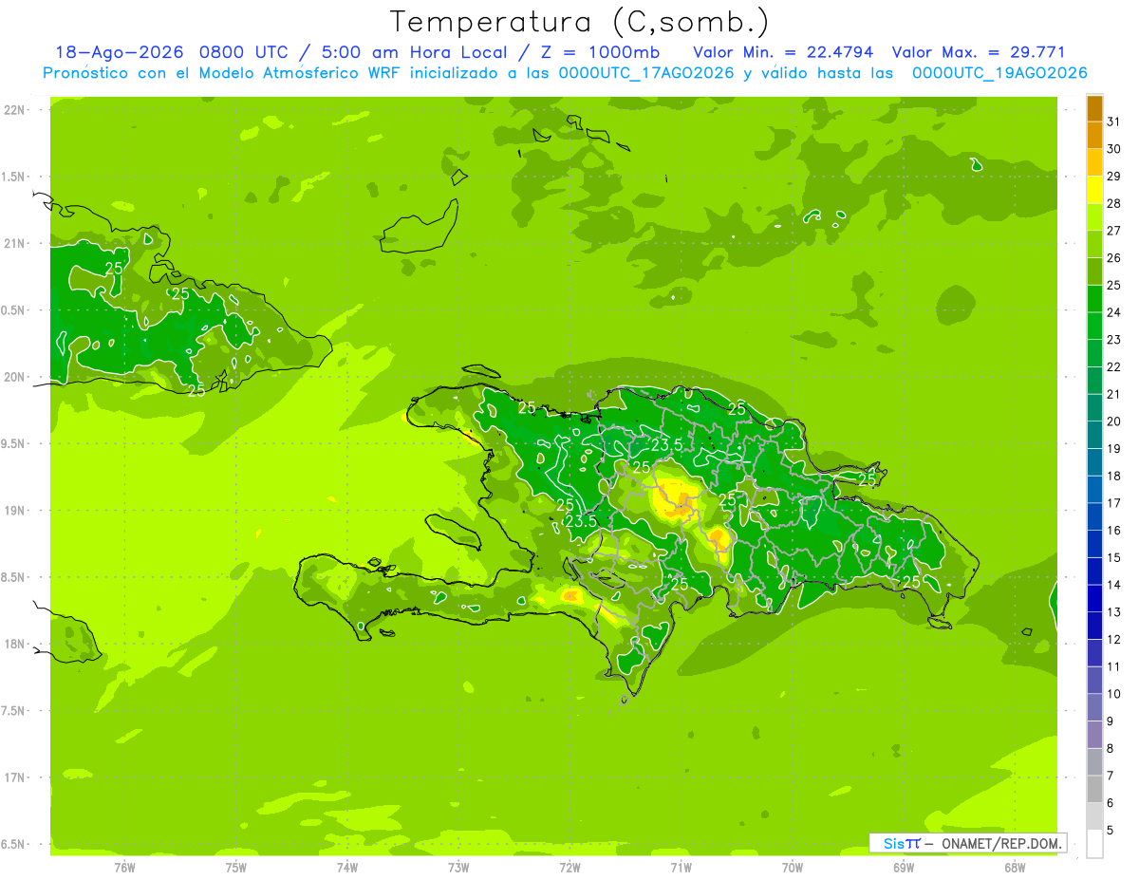Screen dimensions: 1139x880
Task: Pick the green swatch between 24 and 25
Action: click(x=1094, y=298)
